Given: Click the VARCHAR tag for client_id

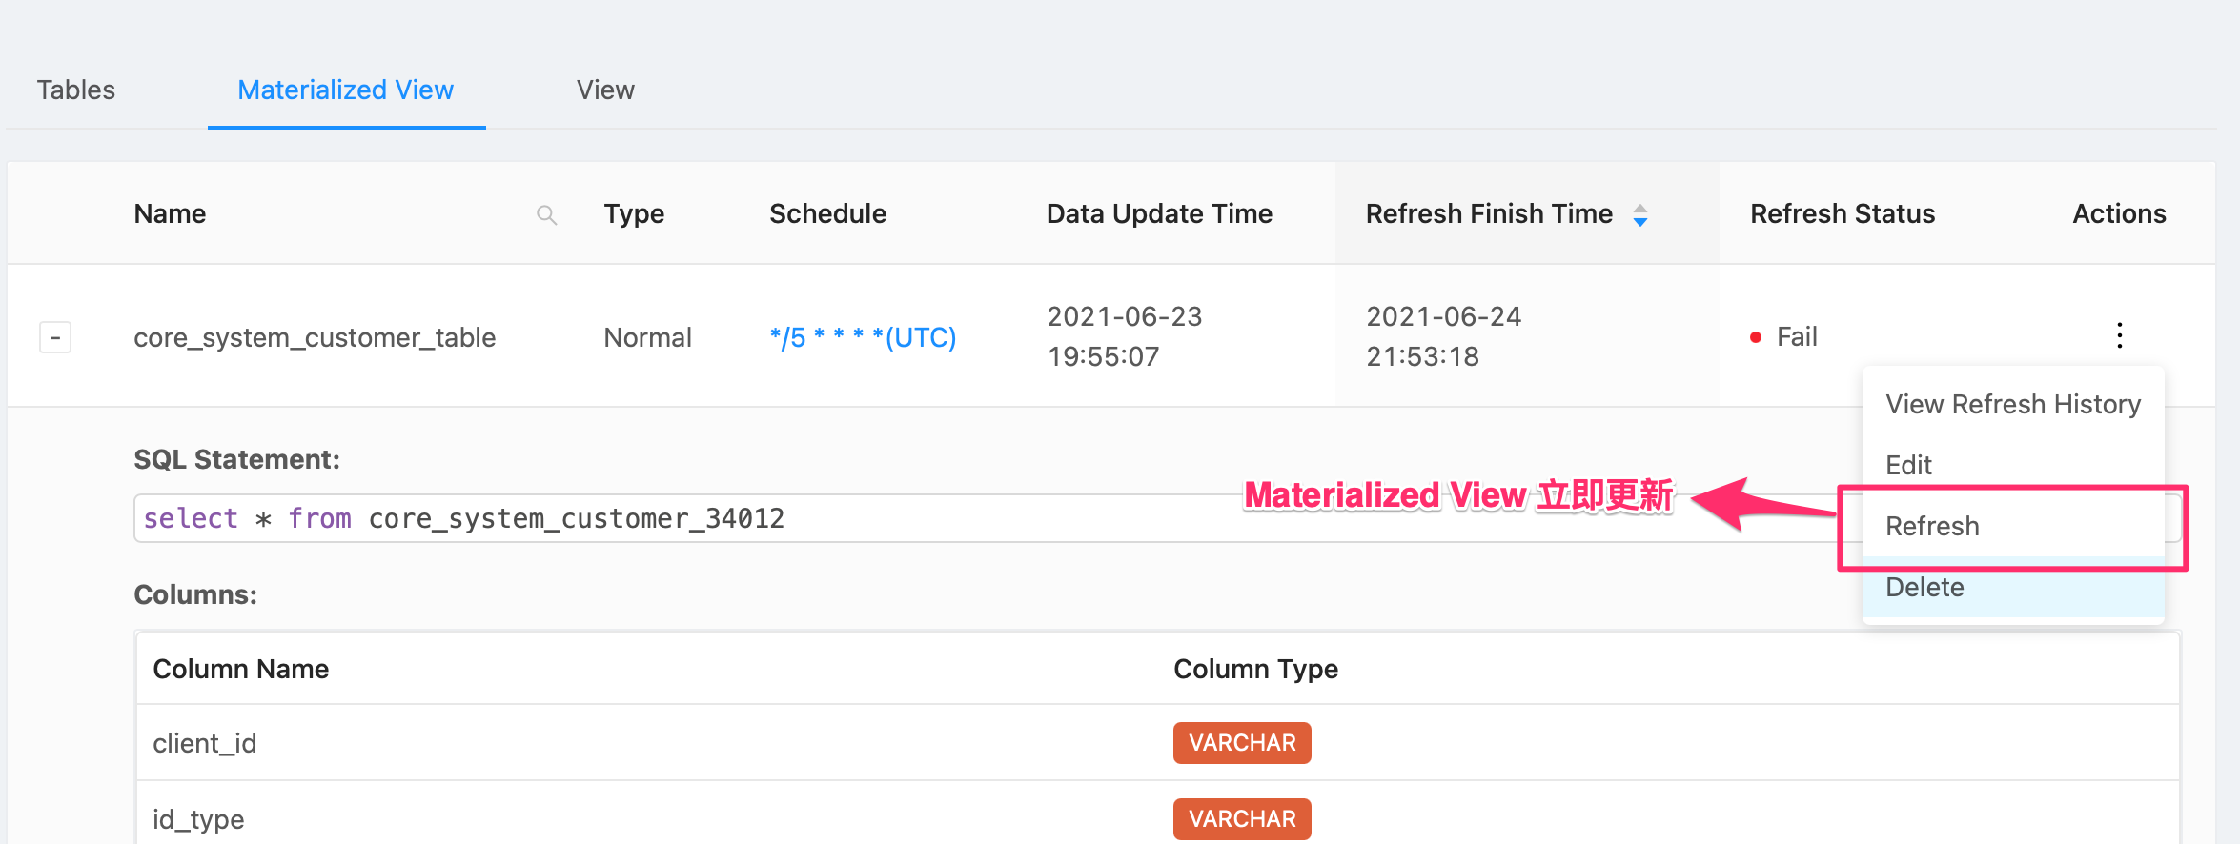Looking at the screenshot, I should (1242, 743).
